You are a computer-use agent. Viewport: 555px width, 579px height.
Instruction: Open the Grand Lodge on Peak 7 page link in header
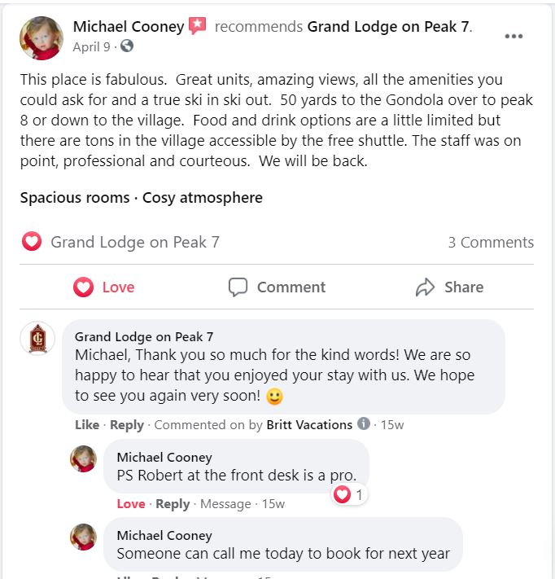[389, 27]
